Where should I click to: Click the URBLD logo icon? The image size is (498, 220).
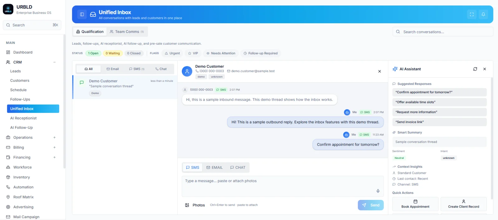tap(8, 9)
